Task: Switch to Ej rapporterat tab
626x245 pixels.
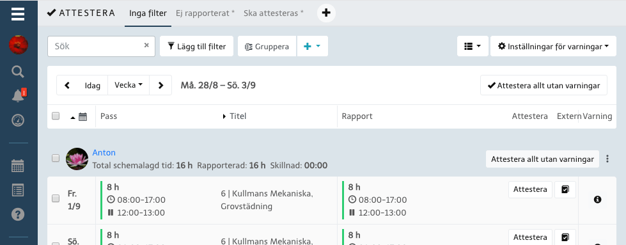Action: tap(205, 13)
